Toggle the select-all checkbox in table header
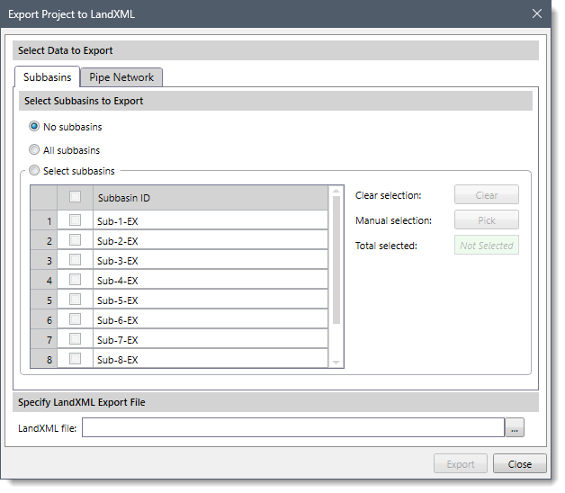 76,197
